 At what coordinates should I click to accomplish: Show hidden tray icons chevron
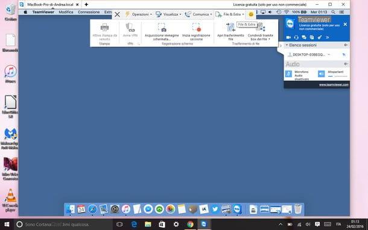click(281, 225)
